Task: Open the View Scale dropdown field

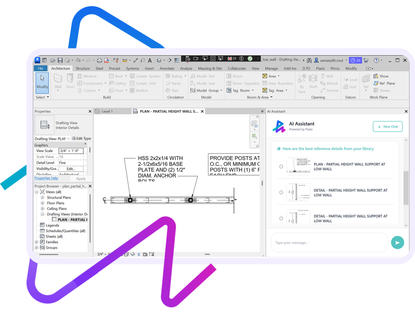Action: [71, 151]
